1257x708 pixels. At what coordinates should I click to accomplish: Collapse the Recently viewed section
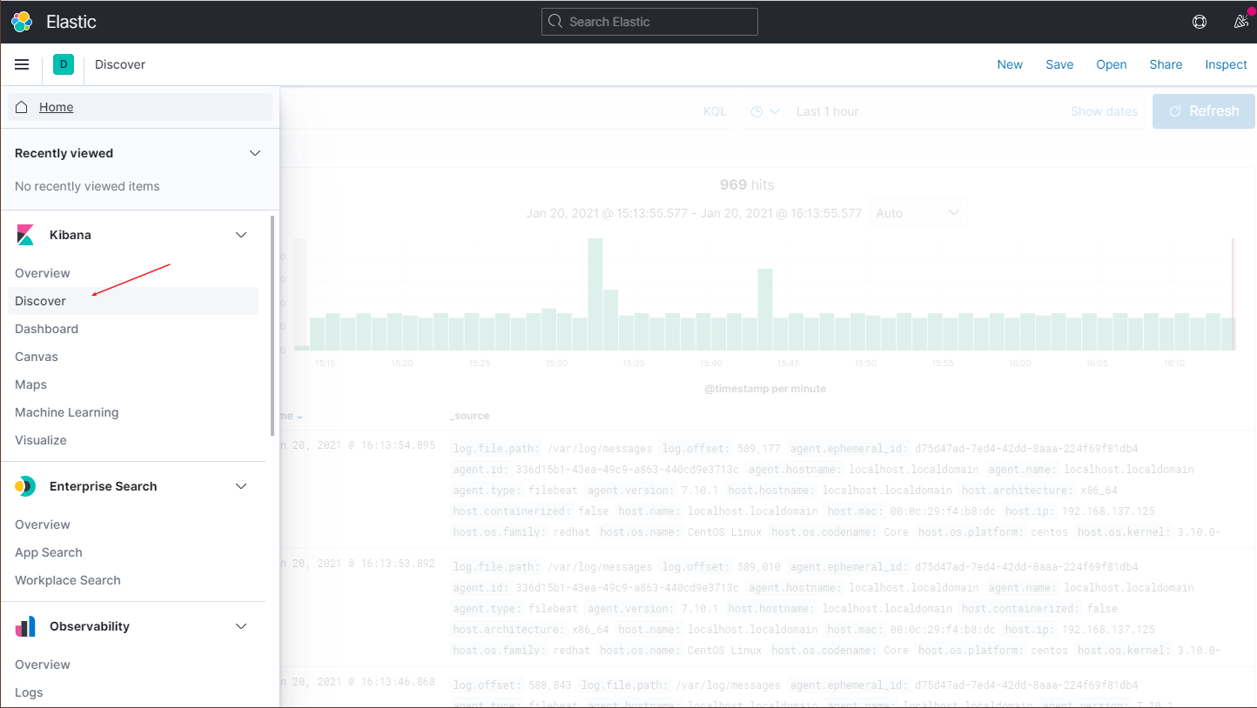[255, 153]
